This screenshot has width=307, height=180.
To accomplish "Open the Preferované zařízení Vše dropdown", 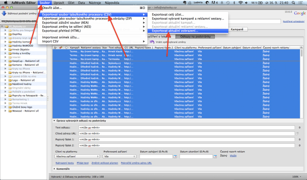I will click(x=119, y=156).
